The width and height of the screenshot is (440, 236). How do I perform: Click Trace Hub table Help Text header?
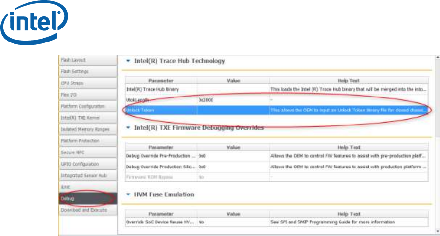349,81
